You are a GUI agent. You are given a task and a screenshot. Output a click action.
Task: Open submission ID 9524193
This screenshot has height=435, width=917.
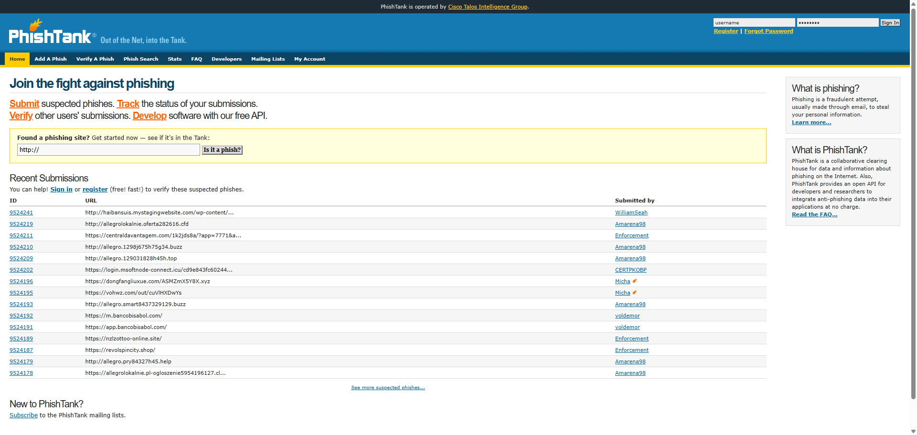click(x=21, y=304)
